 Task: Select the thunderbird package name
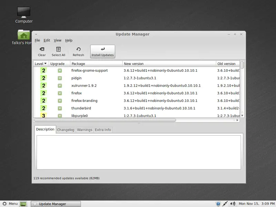81,108
